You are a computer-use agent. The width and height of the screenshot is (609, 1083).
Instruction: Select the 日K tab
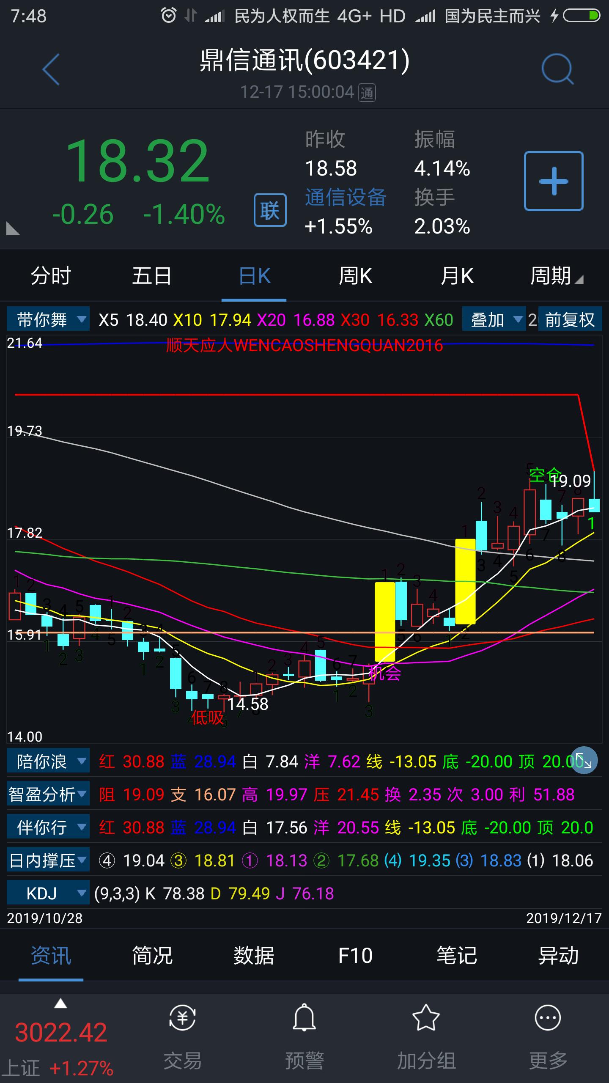254,276
